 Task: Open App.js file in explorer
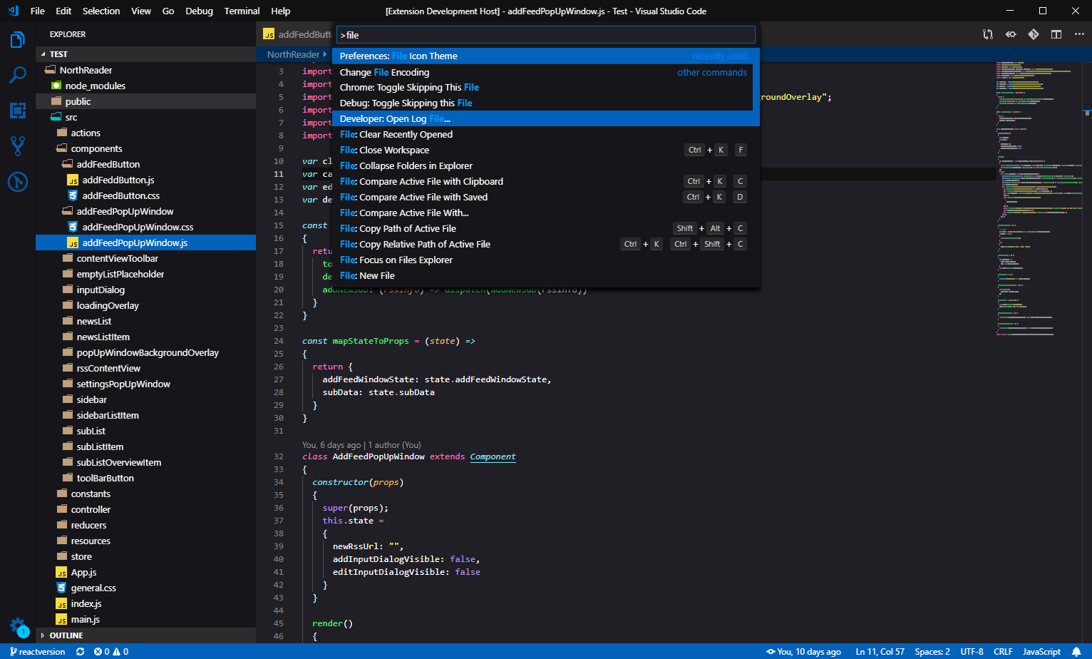pos(145,572)
